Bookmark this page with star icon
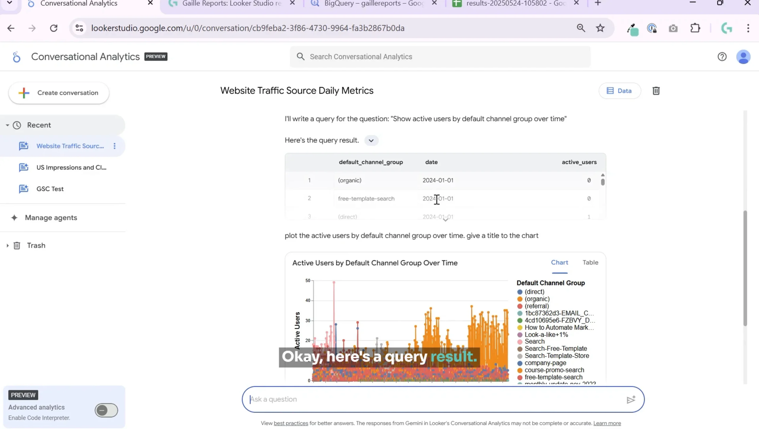The image size is (759, 429). click(x=600, y=28)
